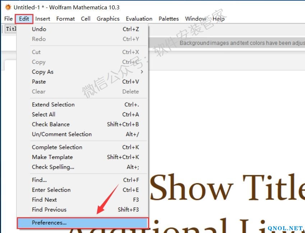305x233 pixels.
Task: Open the Format menu
Action: 65,19
